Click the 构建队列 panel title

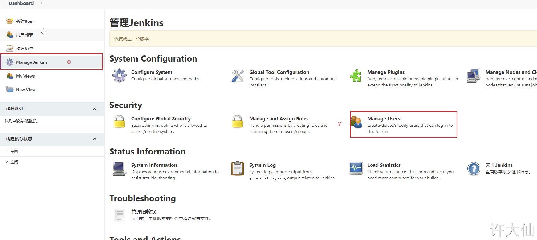tap(15, 109)
